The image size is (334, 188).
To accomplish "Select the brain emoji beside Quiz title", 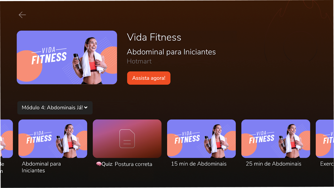I will tap(99, 164).
